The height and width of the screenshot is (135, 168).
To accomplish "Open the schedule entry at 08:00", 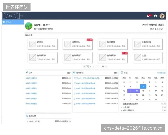I will click(144, 104).
